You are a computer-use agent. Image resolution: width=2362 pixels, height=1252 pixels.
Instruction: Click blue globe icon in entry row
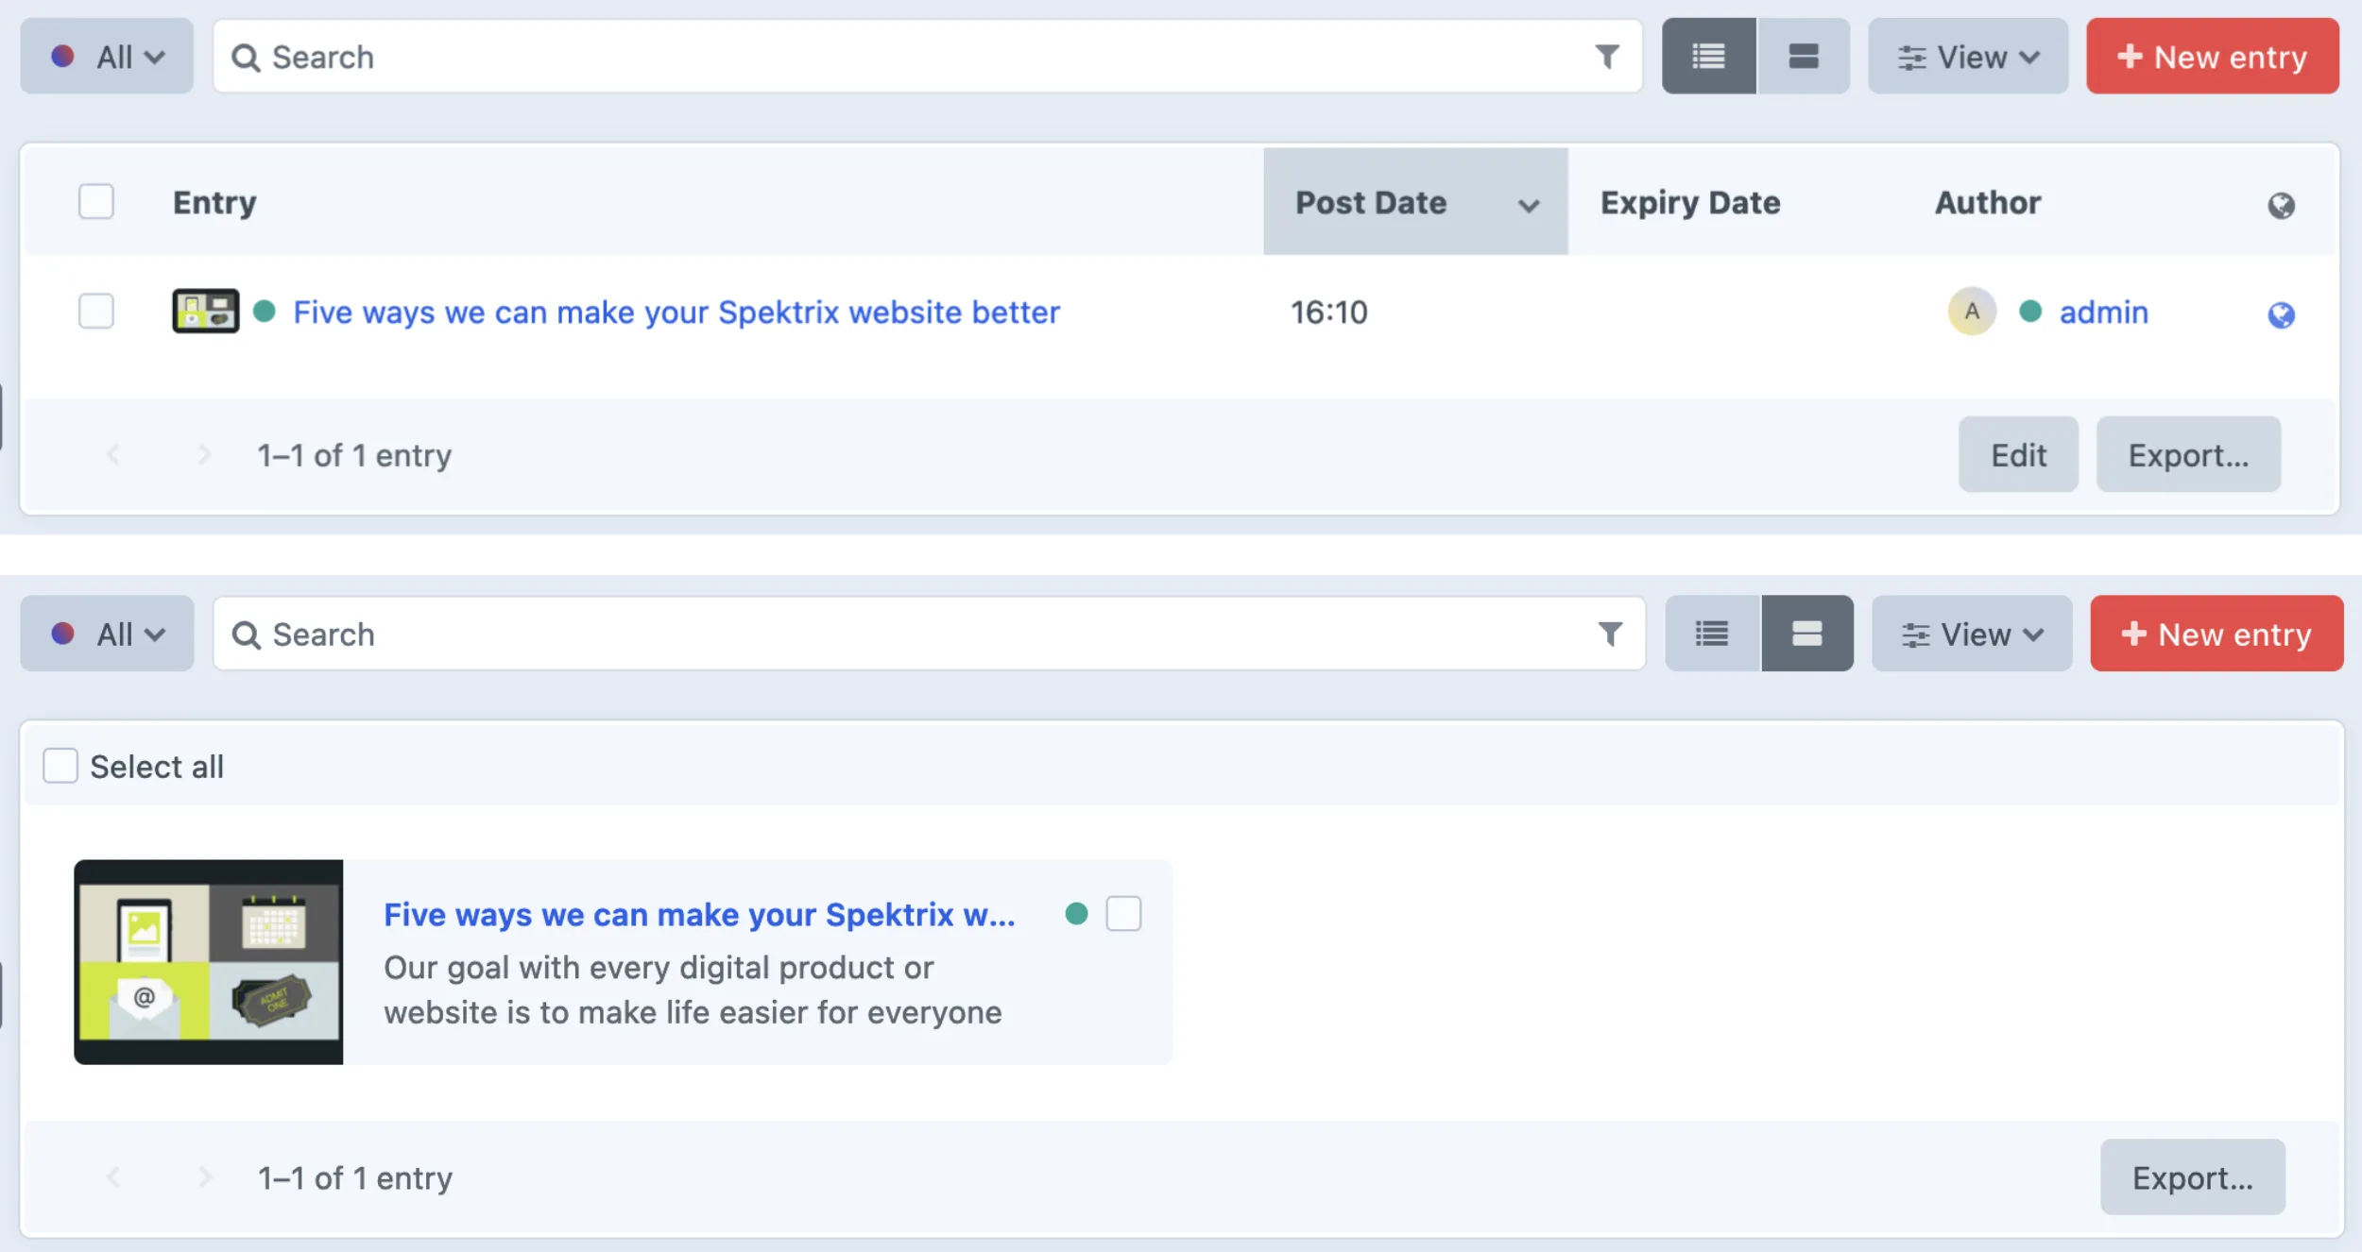(2281, 314)
